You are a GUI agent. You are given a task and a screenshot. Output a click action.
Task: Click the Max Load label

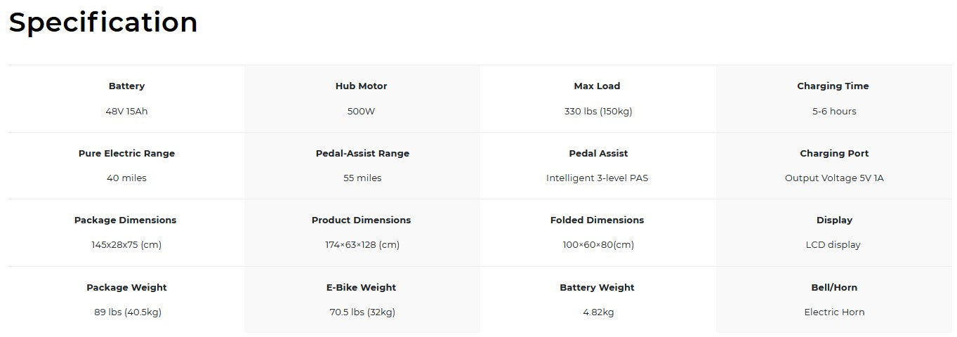coord(597,86)
